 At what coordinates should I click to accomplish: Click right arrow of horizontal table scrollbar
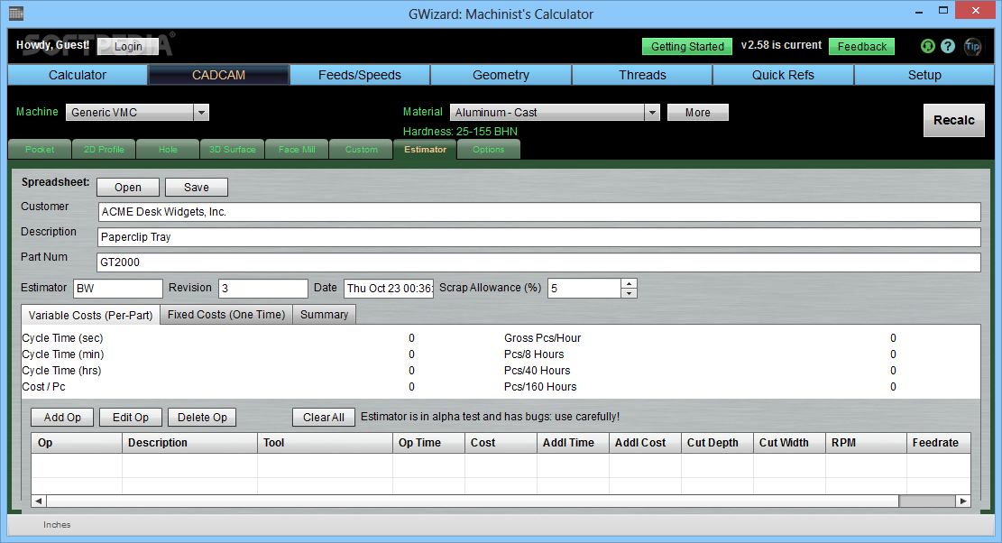[963, 501]
